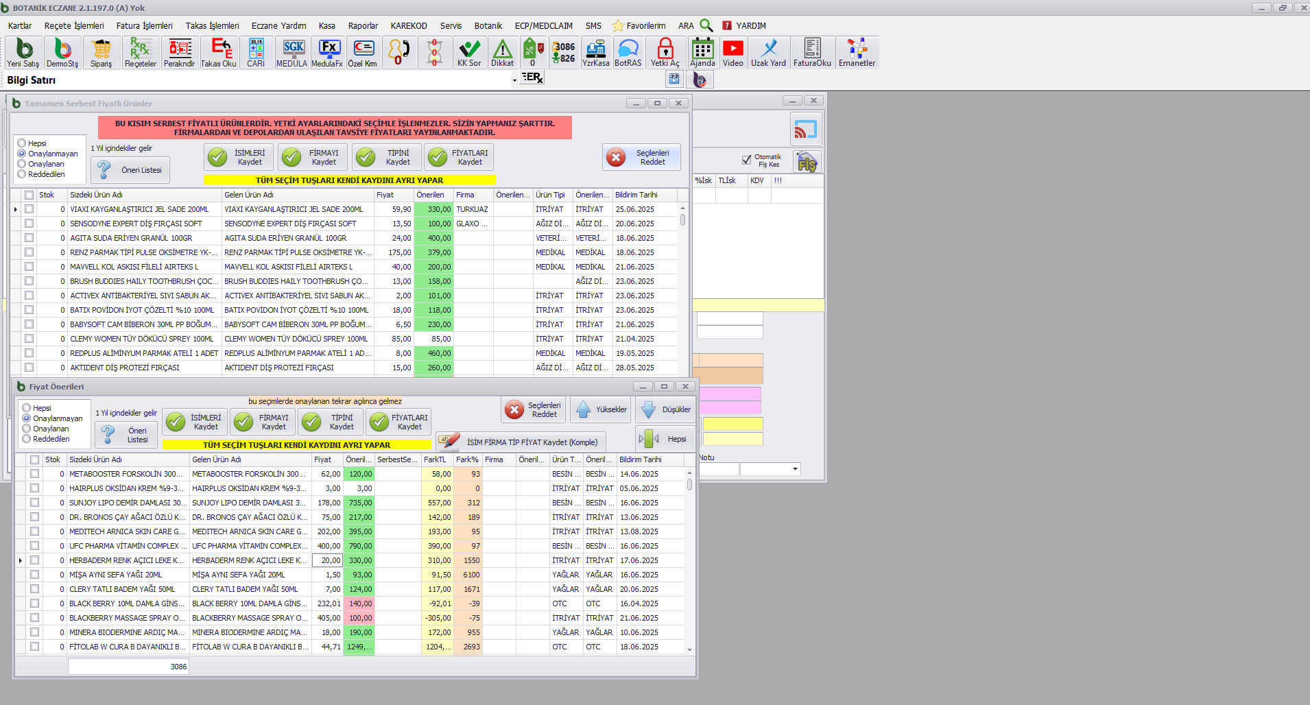Open the MEDULA SGK toolbar icon
This screenshot has width=1310, height=705.
[x=292, y=53]
